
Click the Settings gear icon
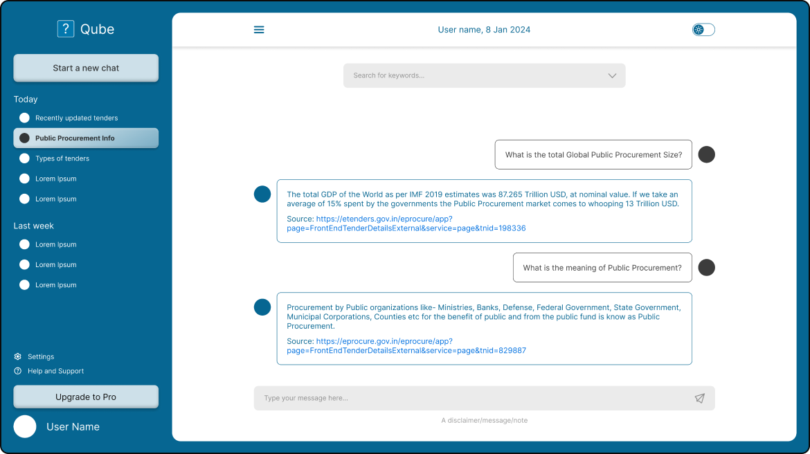tap(18, 356)
